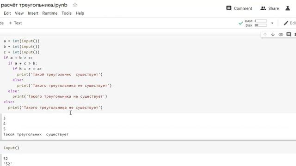Image resolution: width=296 pixels, height=166 pixels.
Task: Click the Disk usage bar
Action: click(261, 25)
